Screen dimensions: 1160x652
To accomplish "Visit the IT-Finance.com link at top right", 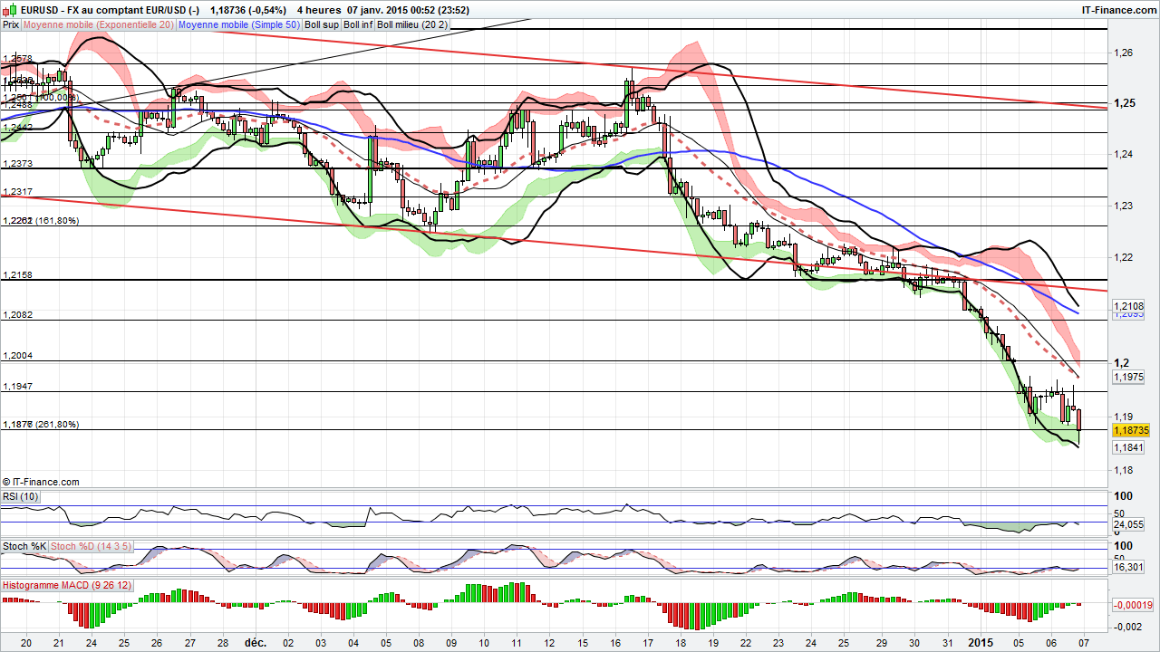I will coord(1120,10).
